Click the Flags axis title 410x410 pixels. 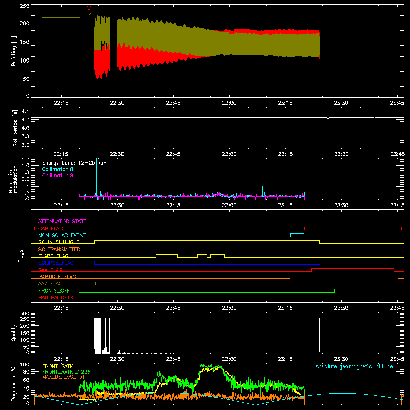(20, 256)
